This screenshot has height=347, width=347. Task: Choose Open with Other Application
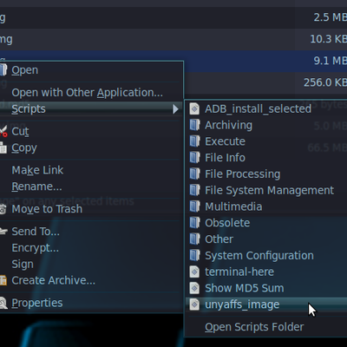point(87,93)
